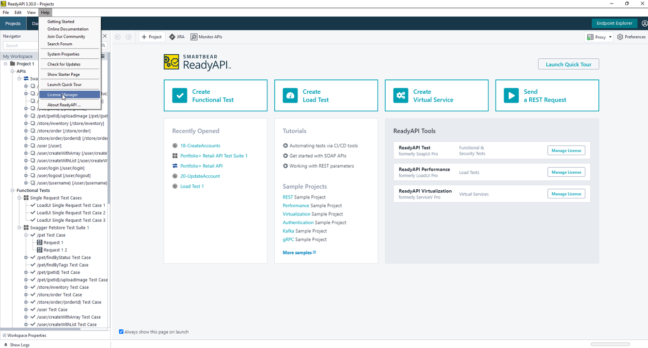Select License Manager in Help menu
Image resolution: width=648 pixels, height=348 pixels.
point(70,95)
